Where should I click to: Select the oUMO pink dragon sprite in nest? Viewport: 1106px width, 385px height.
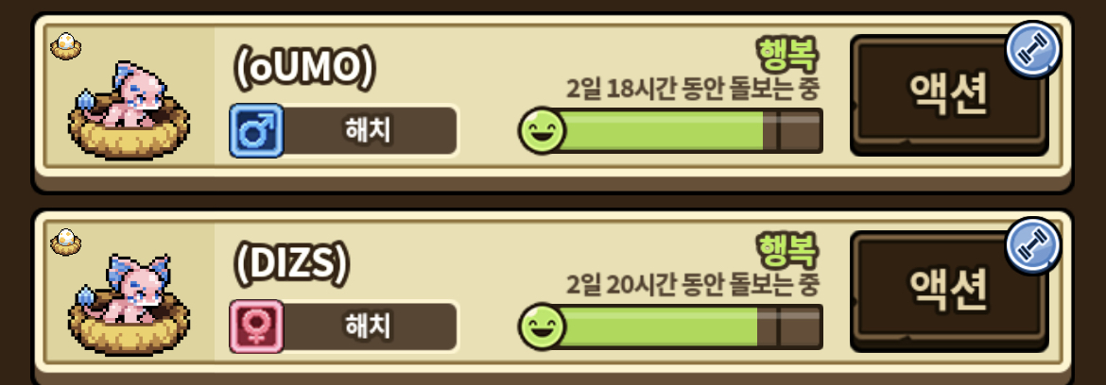pyautogui.click(x=129, y=109)
